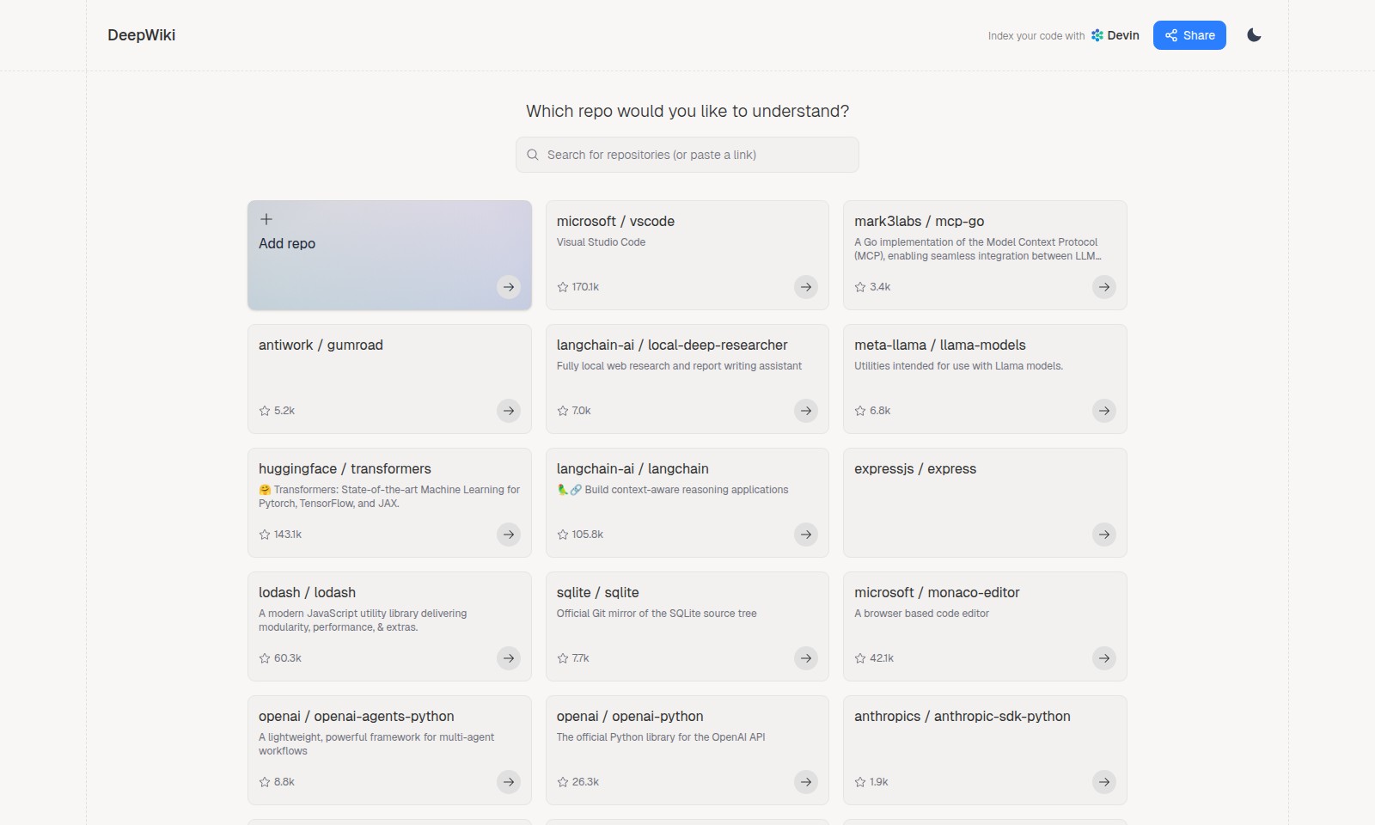This screenshot has height=825, width=1375.
Task: Open arrow for lodash / lodash
Action: (509, 658)
